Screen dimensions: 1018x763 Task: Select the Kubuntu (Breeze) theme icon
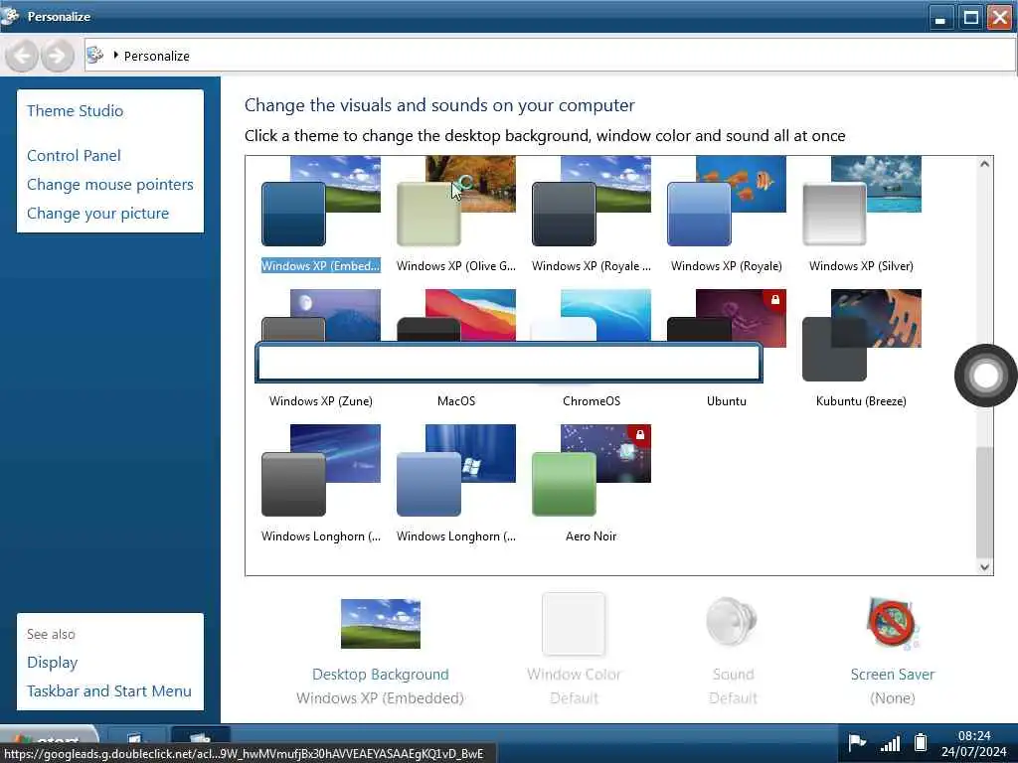(862, 336)
